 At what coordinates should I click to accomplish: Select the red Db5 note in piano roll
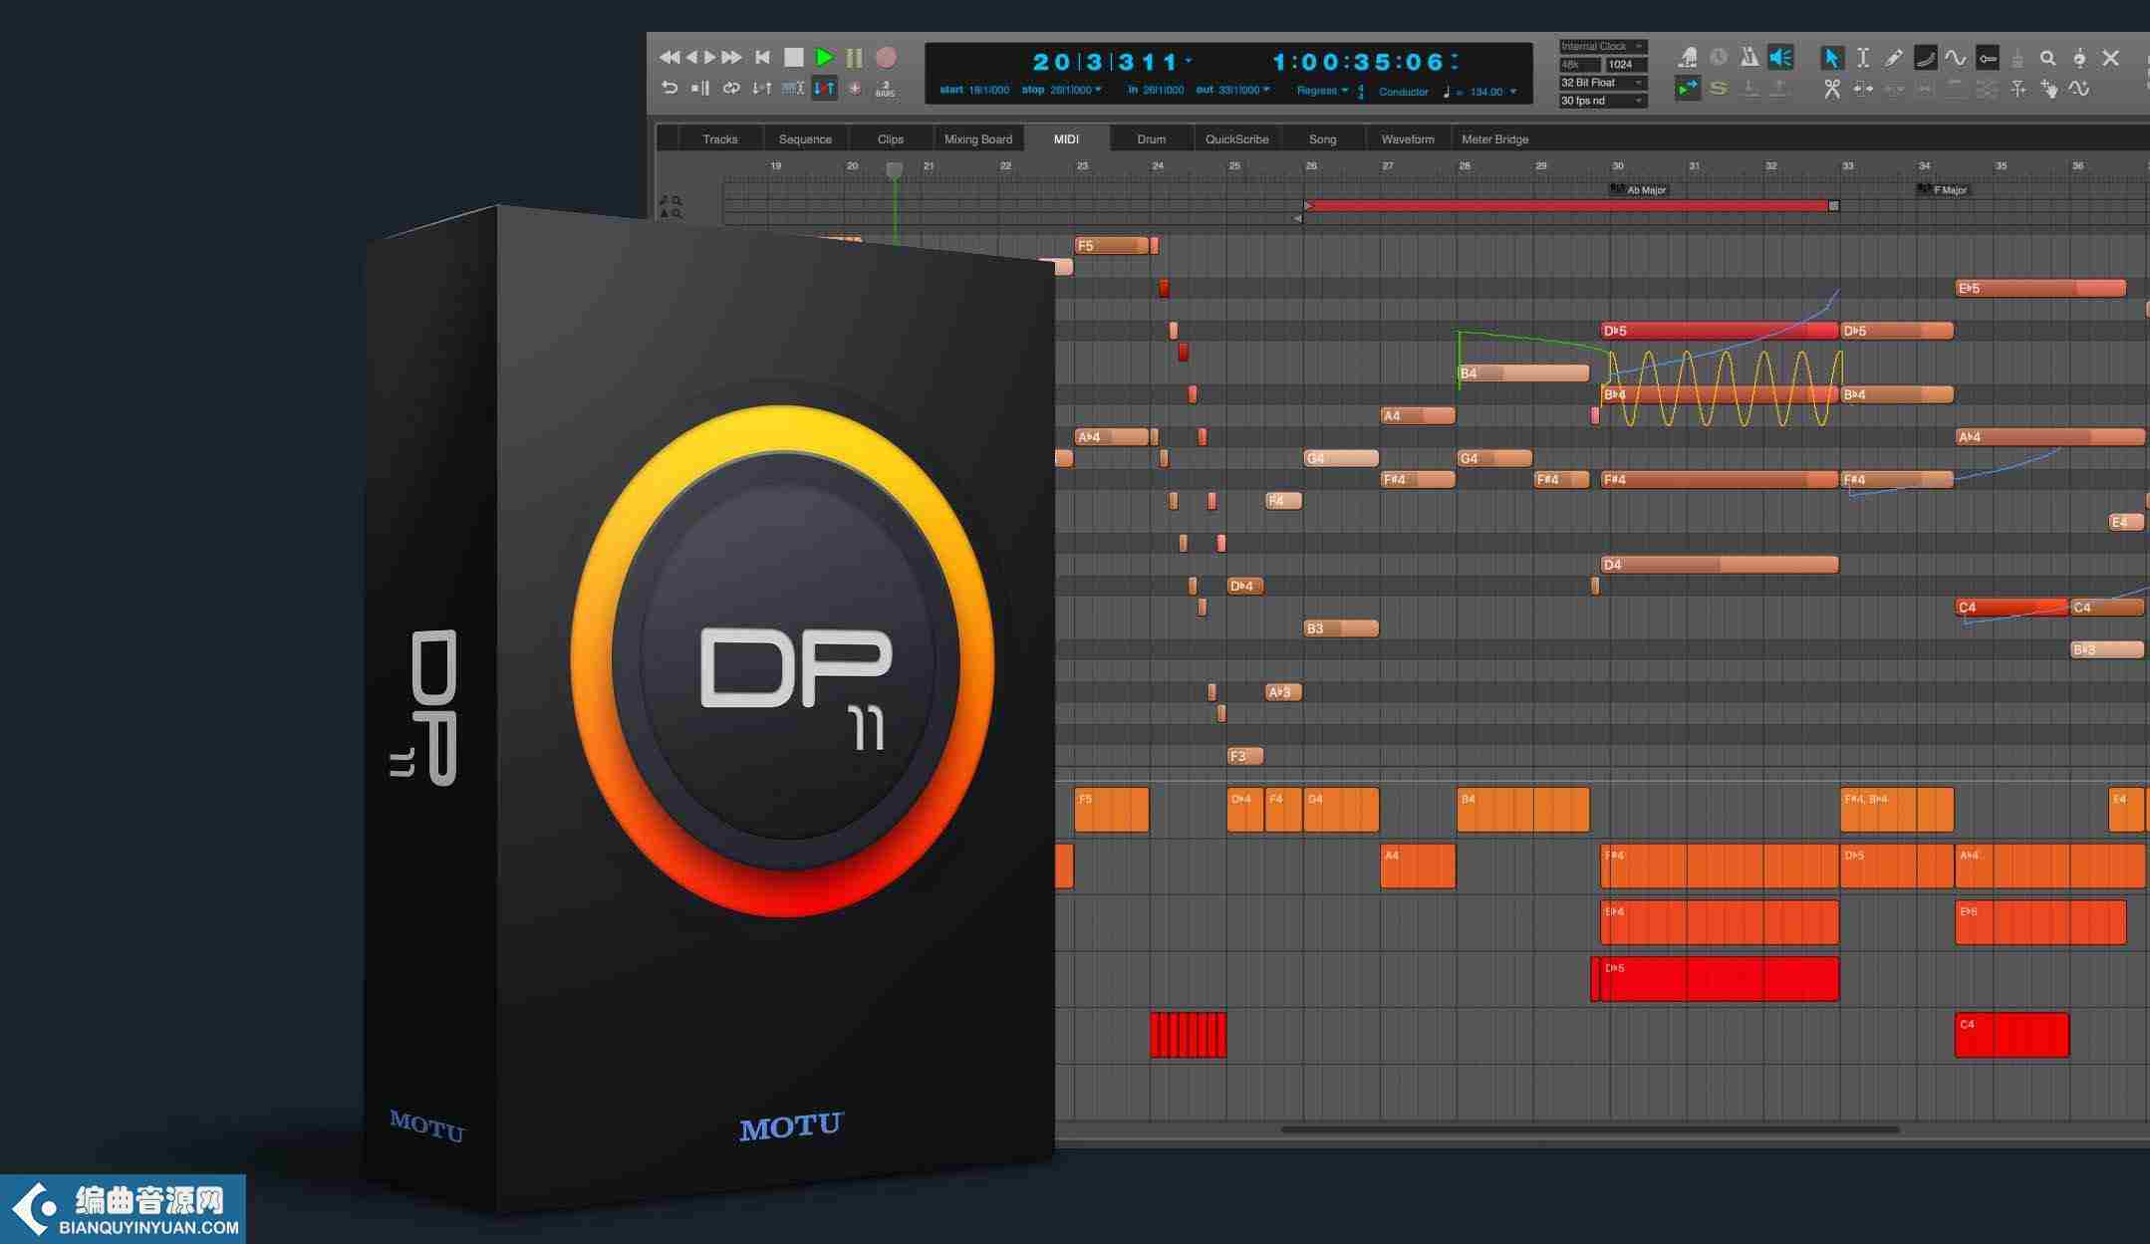pyautogui.click(x=1719, y=331)
